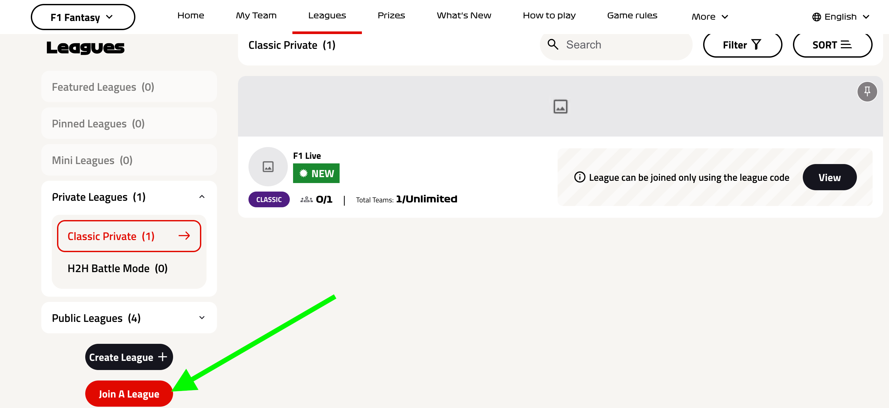
Task: Click the Filter button
Action: [x=742, y=45]
